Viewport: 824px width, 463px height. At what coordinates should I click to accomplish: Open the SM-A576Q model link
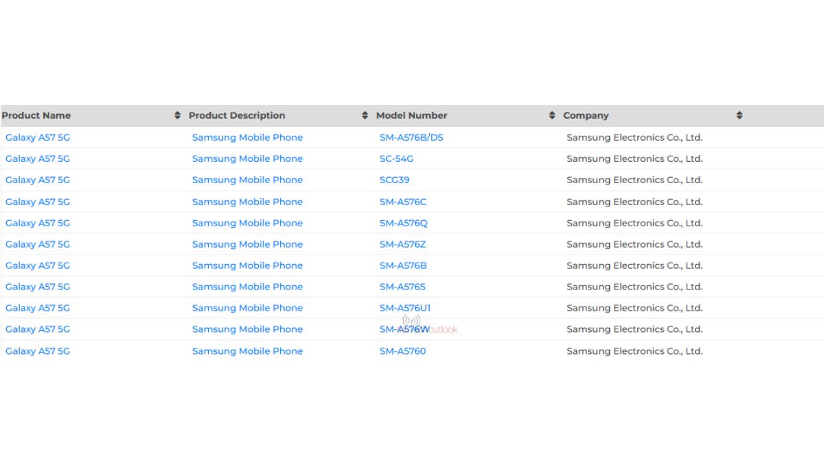(402, 223)
